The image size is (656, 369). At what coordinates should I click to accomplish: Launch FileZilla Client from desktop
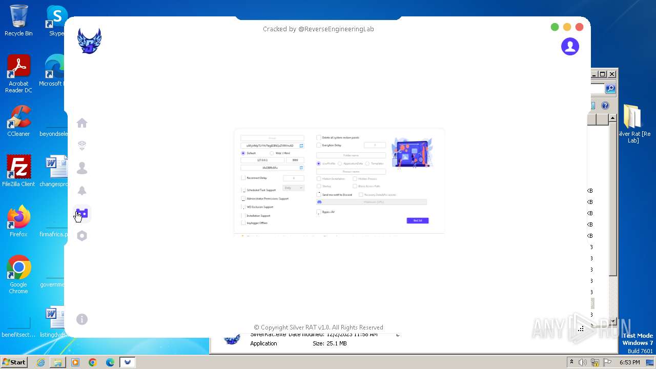[18, 171]
